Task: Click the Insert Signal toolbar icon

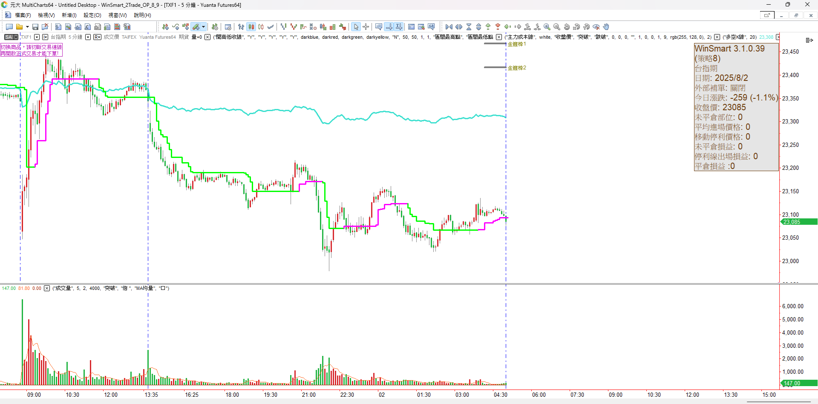Action: click(185, 27)
